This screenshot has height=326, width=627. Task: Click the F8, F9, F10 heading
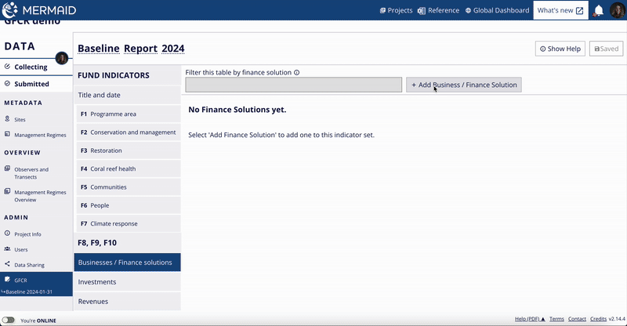pyautogui.click(x=97, y=243)
